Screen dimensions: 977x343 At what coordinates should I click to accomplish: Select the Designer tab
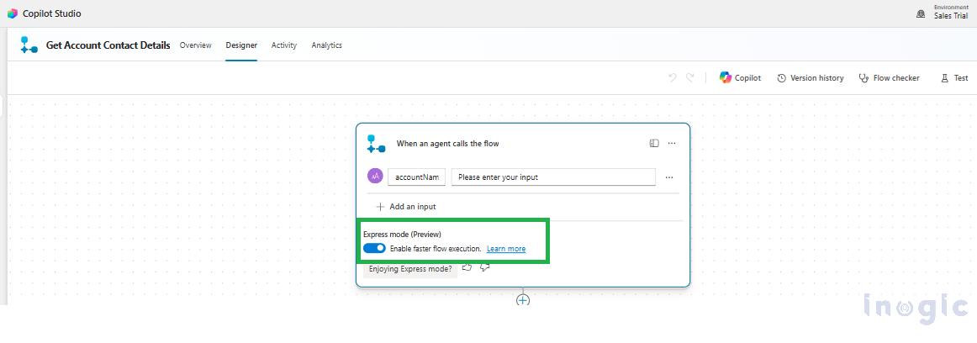tap(241, 45)
